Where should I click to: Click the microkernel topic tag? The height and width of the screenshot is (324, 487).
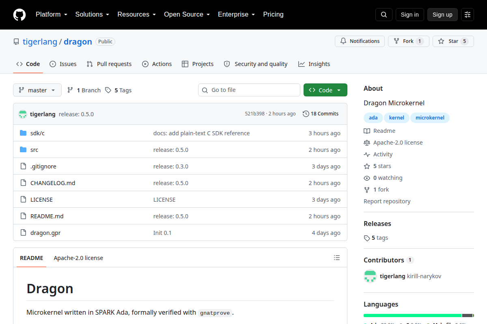click(430, 118)
